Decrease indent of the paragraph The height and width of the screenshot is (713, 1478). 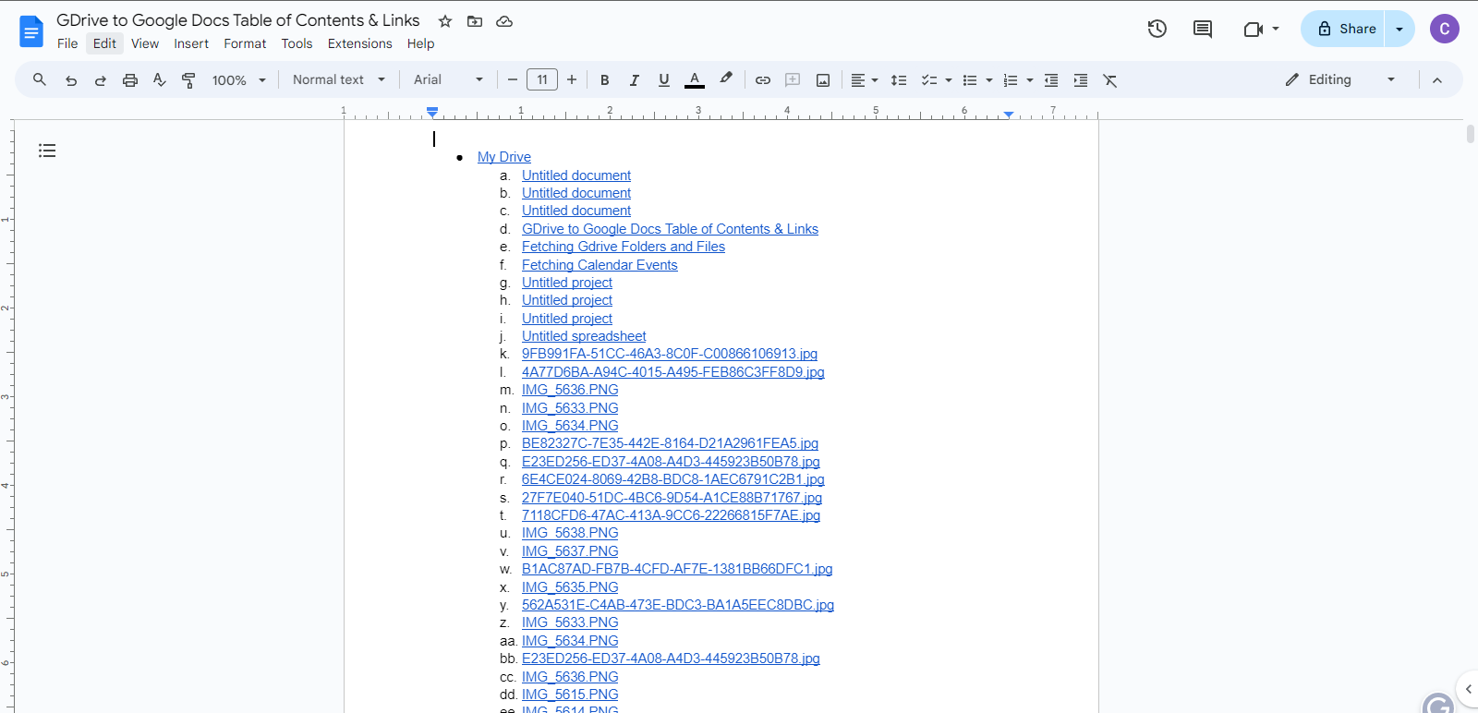tap(1051, 80)
